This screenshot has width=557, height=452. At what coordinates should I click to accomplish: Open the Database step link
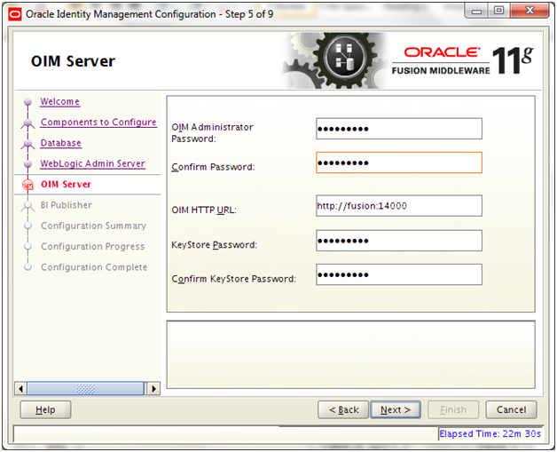click(60, 143)
